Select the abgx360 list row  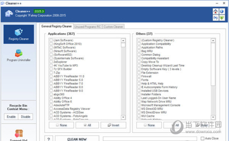[x=59, y=94]
